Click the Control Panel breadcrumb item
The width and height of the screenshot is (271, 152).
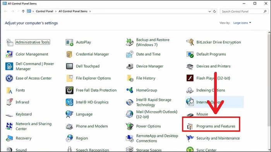coord(45,11)
